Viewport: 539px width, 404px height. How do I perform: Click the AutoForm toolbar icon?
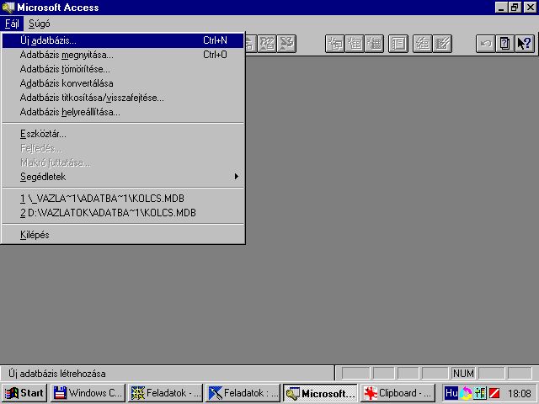click(423, 44)
